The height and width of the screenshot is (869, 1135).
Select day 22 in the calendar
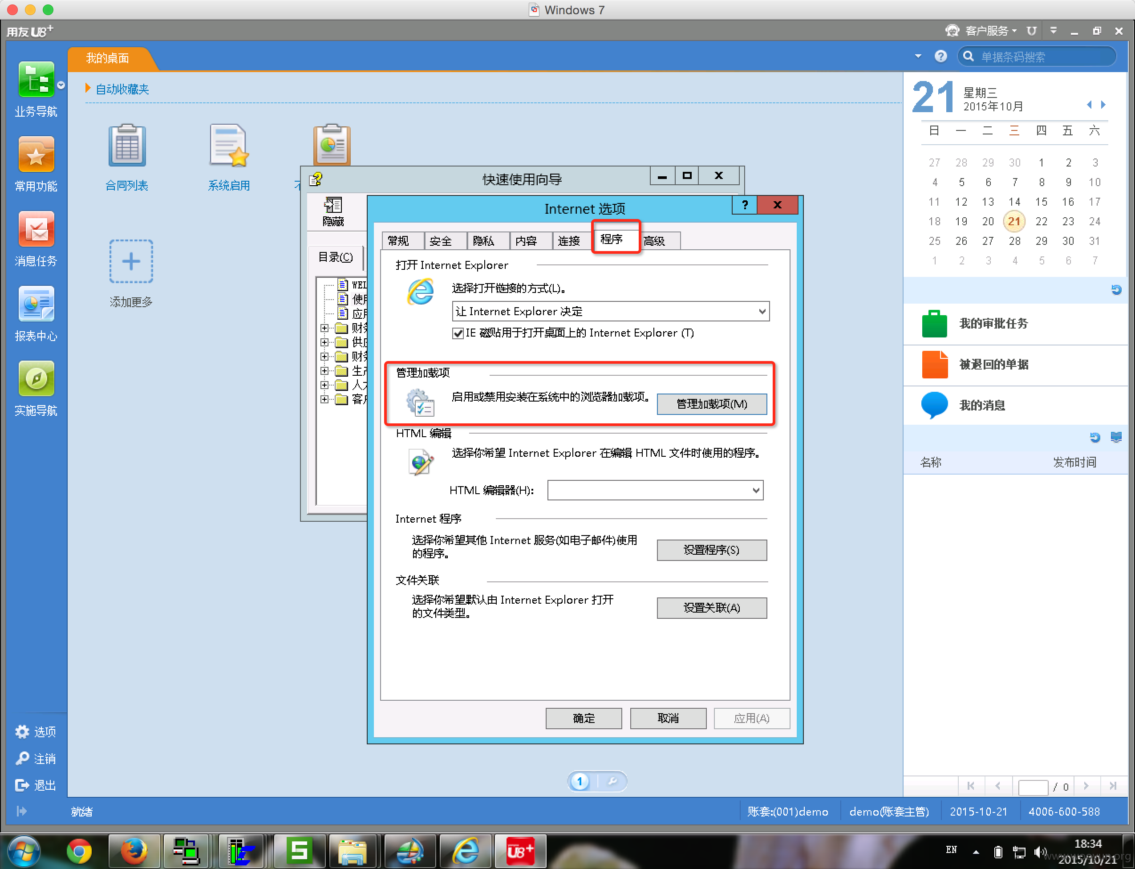pos(1042,221)
